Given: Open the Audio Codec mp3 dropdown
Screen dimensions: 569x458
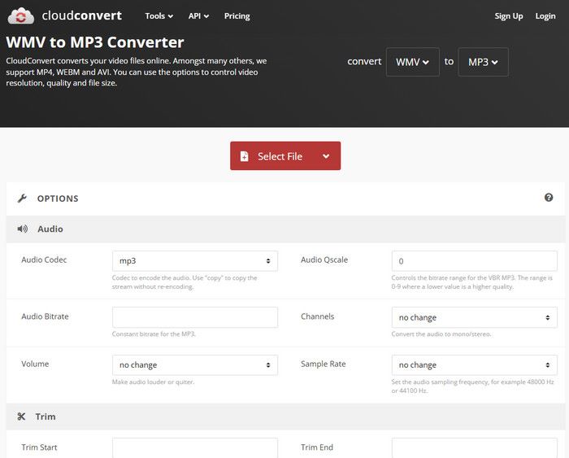Looking at the screenshot, I should tap(195, 261).
